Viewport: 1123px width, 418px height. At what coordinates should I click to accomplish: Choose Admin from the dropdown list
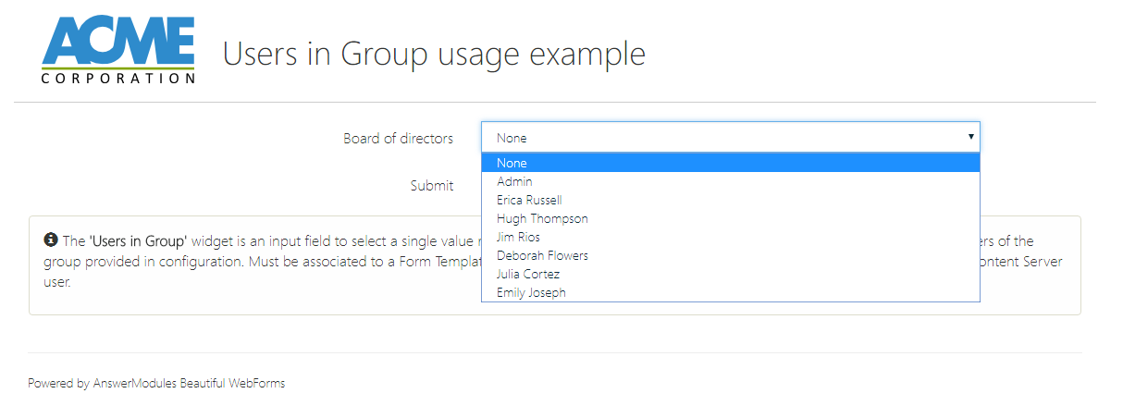pyautogui.click(x=514, y=181)
